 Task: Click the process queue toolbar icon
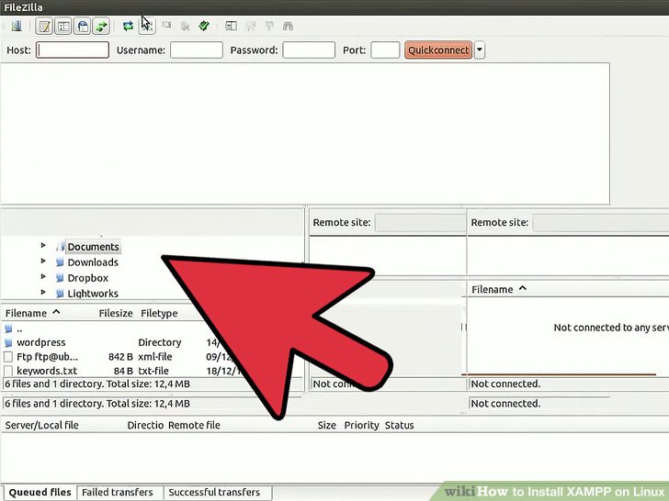coord(146,27)
